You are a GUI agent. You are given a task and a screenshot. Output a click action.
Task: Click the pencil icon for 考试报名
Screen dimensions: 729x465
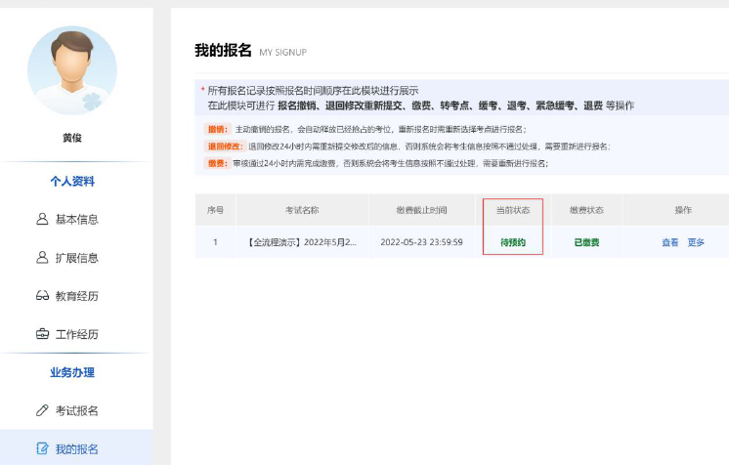point(42,410)
